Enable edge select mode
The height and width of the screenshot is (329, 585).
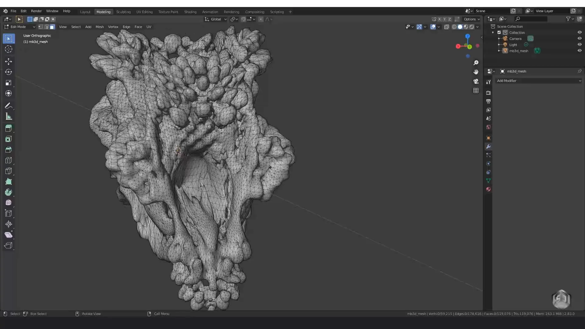tap(47, 27)
